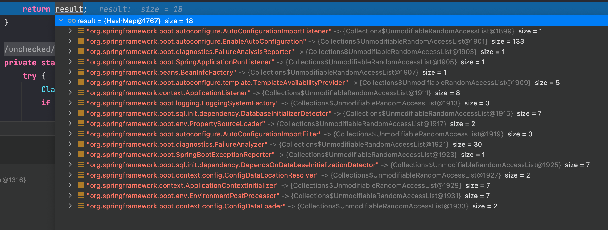Expand the PropertySourceLoader entry
Image resolution: width=608 pixels, height=230 pixels.
click(70, 123)
